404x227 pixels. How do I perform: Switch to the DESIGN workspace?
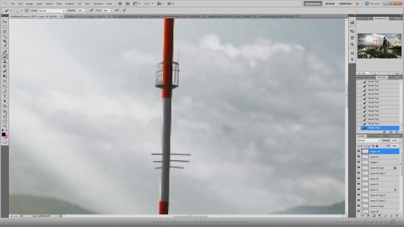tap(330, 4)
